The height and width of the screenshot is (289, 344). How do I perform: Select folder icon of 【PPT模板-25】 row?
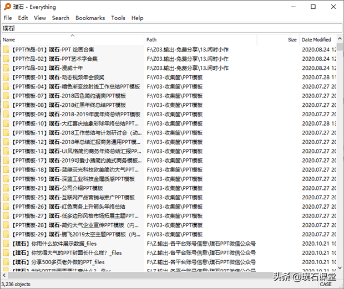tap(6, 198)
